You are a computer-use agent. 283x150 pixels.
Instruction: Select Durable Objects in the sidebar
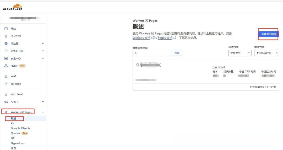[x=20, y=128]
